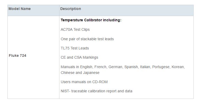Select the Fluke 724 model name
The image size is (200, 101).
pyautogui.click(x=18, y=55)
